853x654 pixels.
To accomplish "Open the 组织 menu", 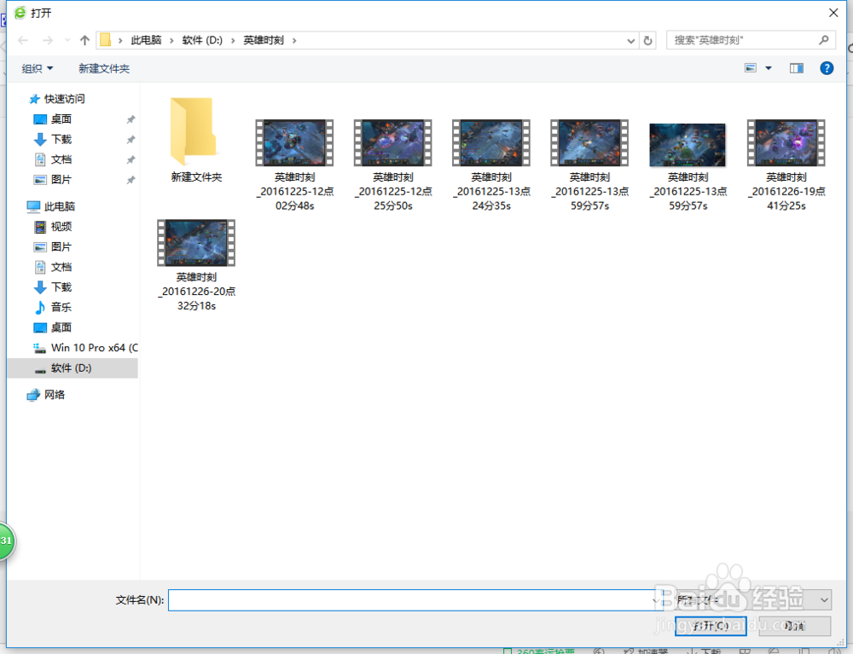I will click(37, 68).
